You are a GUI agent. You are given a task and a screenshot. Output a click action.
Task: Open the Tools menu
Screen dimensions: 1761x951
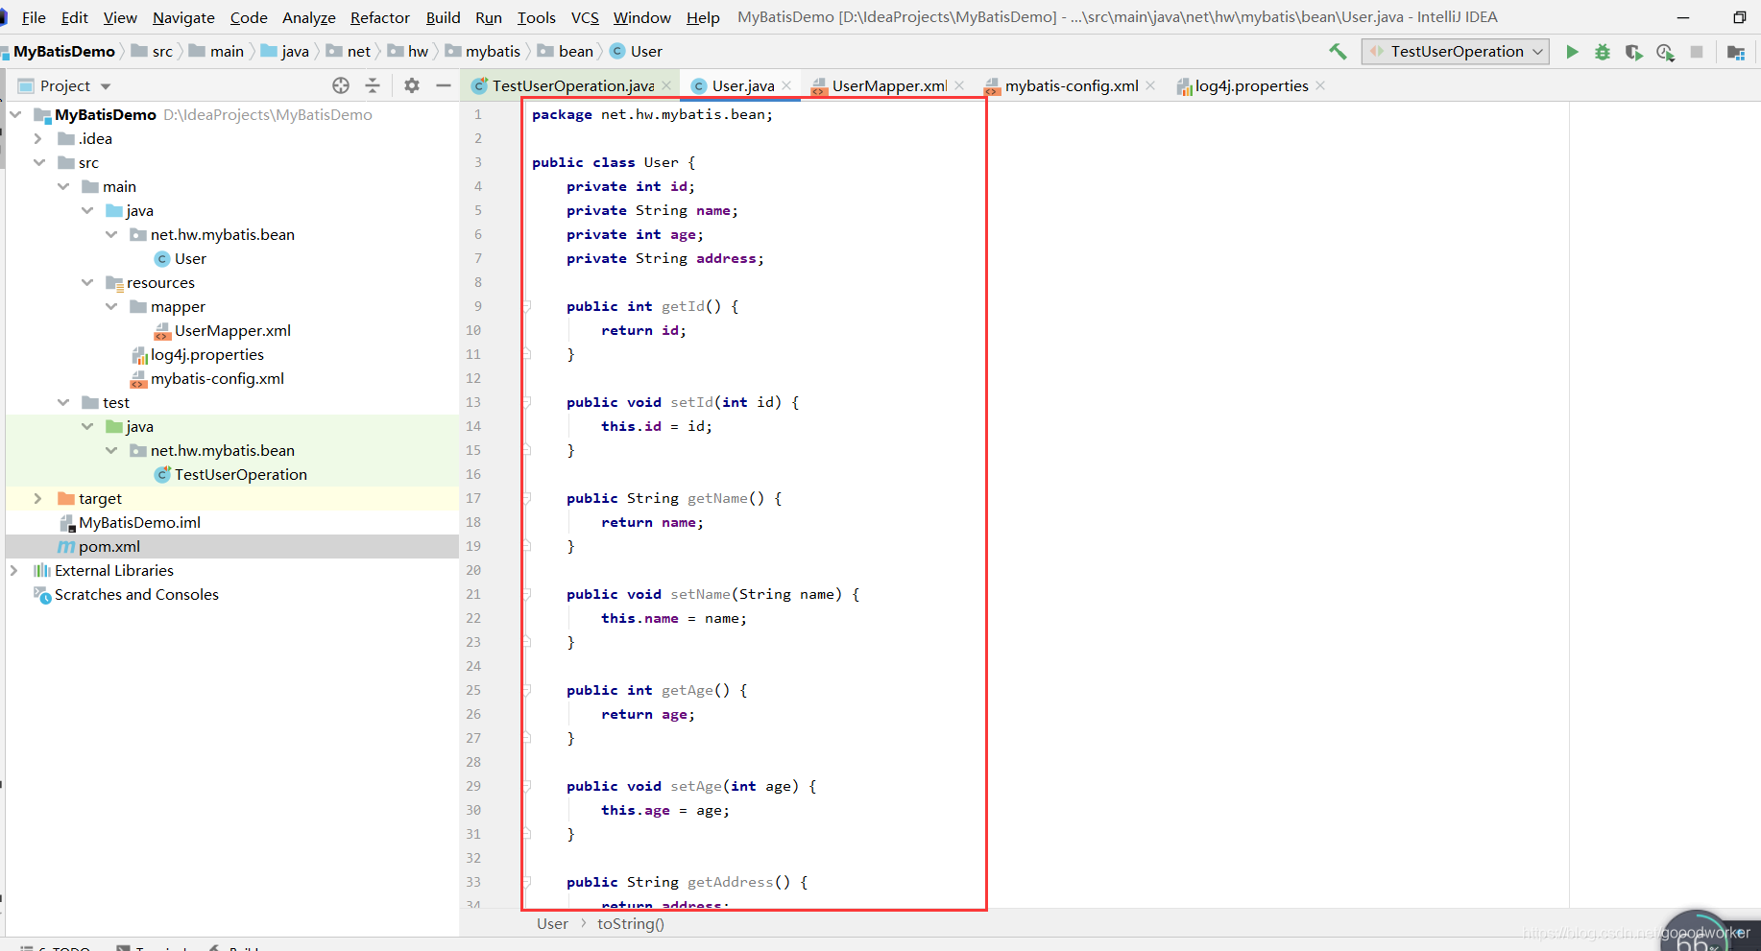[536, 17]
